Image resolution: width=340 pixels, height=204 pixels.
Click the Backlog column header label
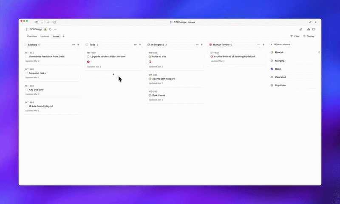pyautogui.click(x=32, y=45)
